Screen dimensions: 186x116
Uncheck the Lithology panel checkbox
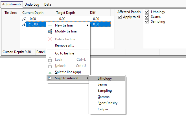[147, 12]
